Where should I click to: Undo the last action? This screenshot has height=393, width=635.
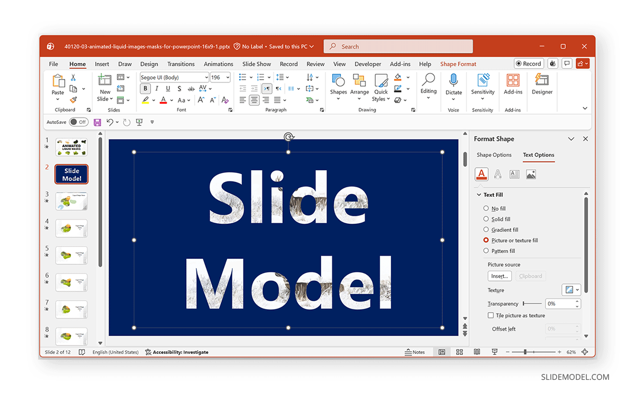click(x=110, y=122)
